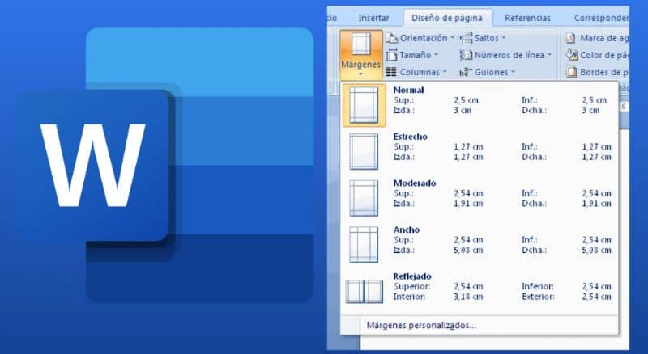Open the Márgenes dropdown button
This screenshot has height=354, width=648.
click(360, 55)
